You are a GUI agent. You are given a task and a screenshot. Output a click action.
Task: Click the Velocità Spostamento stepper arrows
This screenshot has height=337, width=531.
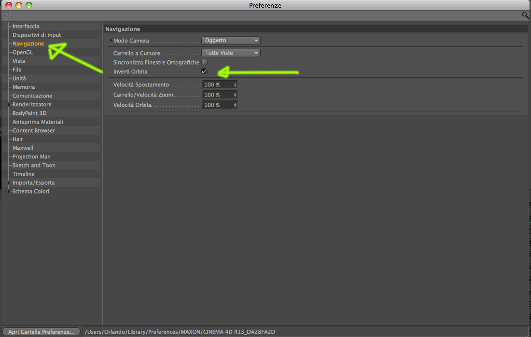pyautogui.click(x=235, y=84)
